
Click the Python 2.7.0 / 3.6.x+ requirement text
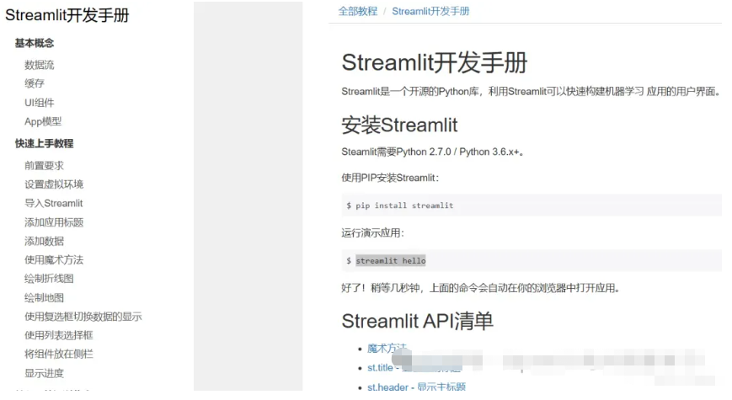coord(432,152)
